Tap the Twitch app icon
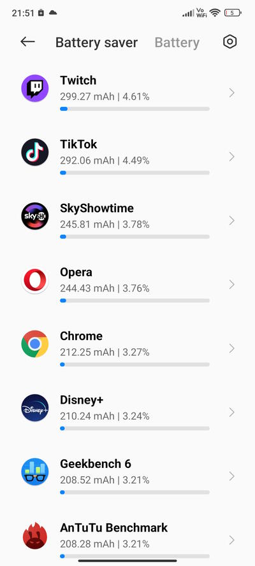Image resolution: width=255 pixels, height=566 pixels. 34,88
